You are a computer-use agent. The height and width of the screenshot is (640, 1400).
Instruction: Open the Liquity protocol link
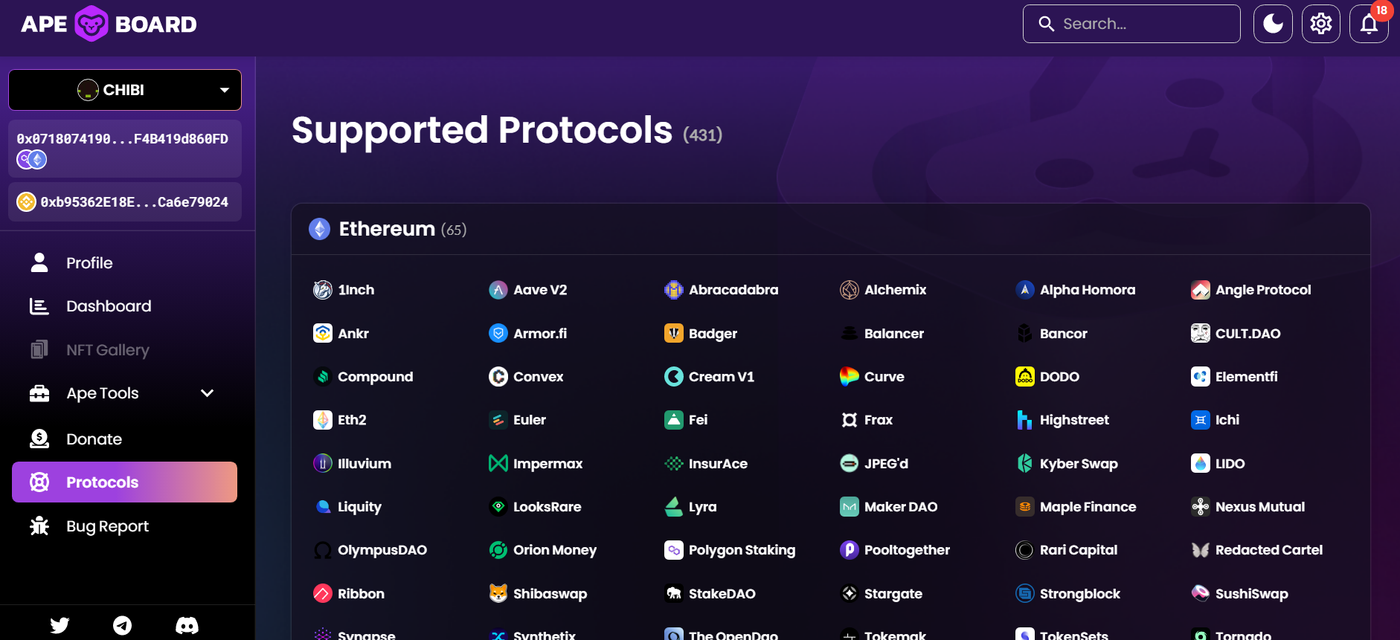[x=347, y=507]
